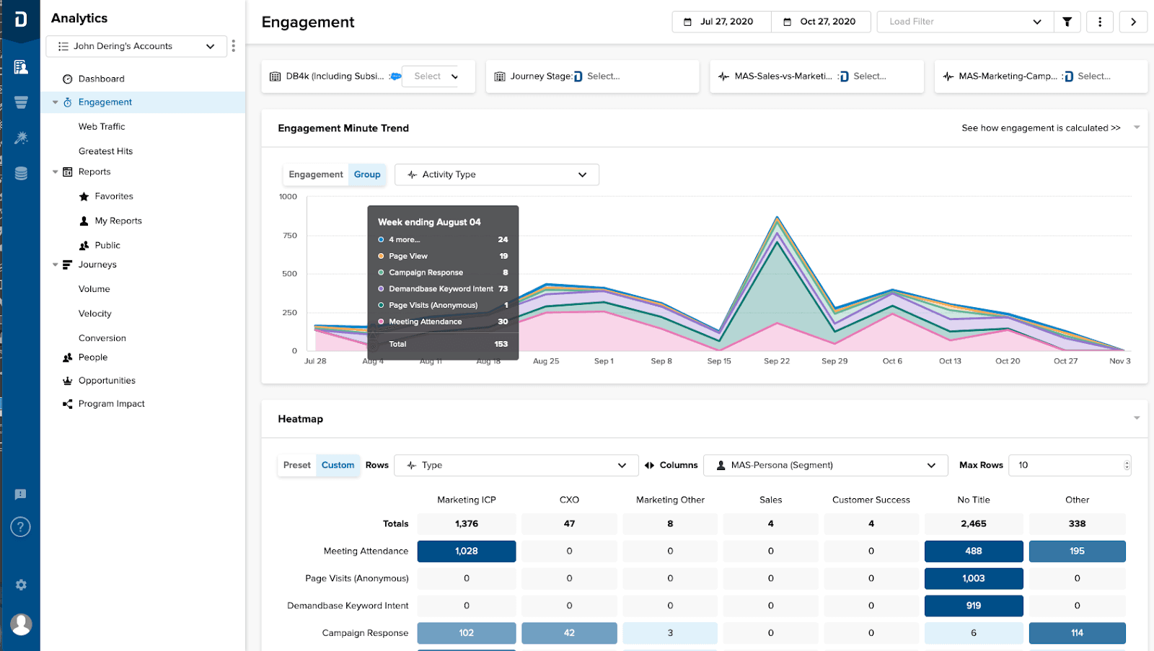Open Web Traffic in the sidebar
The width and height of the screenshot is (1154, 651).
pyautogui.click(x=102, y=126)
